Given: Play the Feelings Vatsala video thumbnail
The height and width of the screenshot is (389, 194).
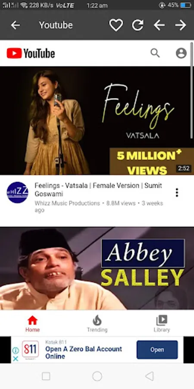Looking at the screenshot, I should [97, 121].
